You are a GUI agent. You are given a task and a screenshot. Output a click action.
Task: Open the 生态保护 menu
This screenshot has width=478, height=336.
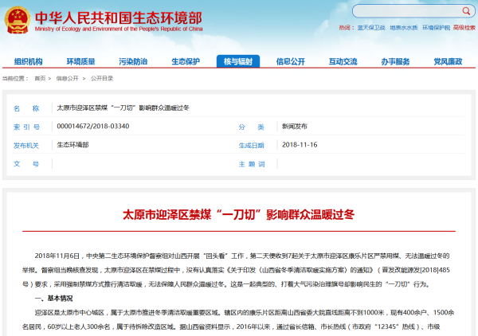point(185,61)
